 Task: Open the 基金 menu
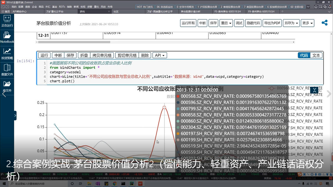pos(54,7)
